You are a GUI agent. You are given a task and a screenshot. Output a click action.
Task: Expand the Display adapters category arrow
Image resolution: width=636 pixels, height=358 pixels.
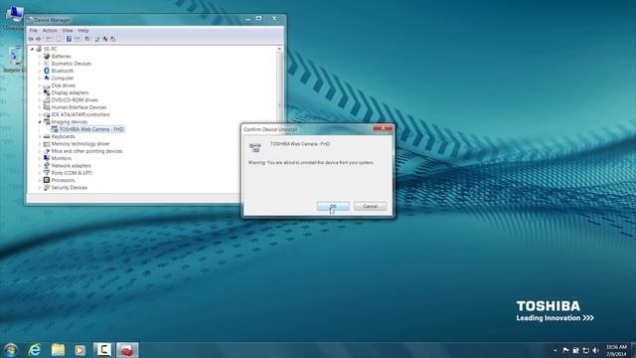click(x=40, y=92)
